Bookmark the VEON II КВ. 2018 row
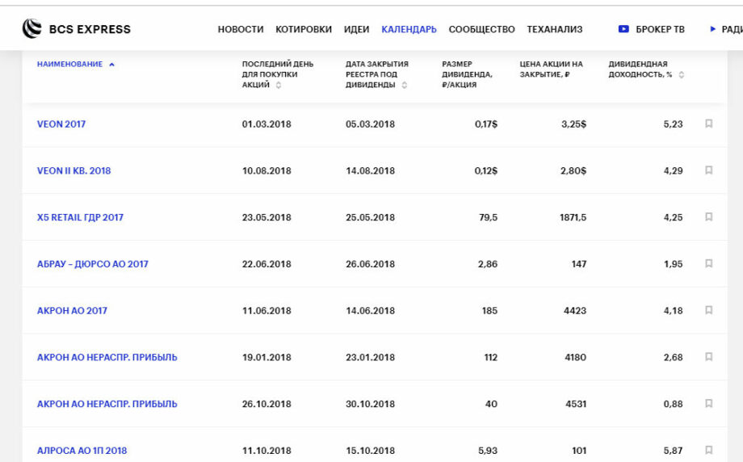The height and width of the screenshot is (462, 743). [x=708, y=170]
